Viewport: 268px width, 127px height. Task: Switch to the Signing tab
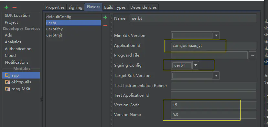click(x=75, y=7)
